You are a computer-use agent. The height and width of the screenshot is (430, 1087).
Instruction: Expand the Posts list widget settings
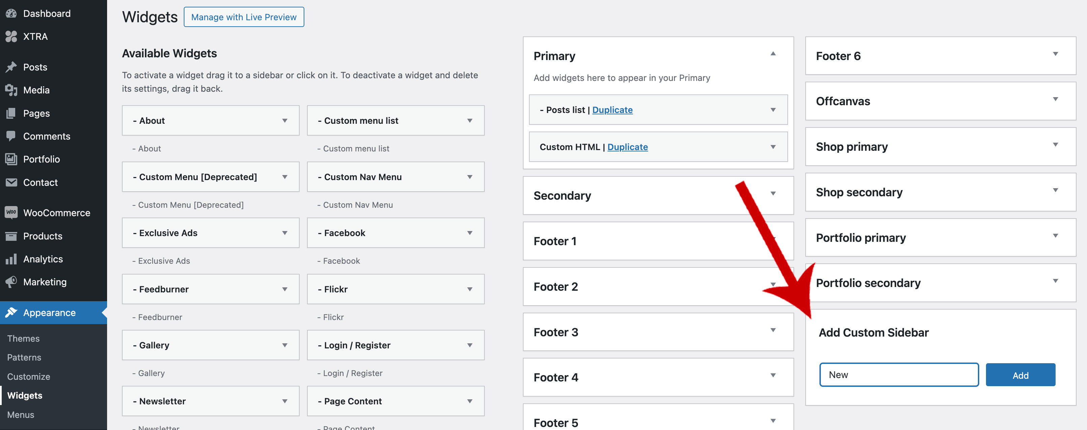tap(773, 110)
